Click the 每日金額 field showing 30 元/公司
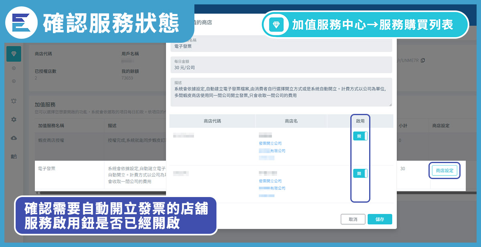The width and height of the screenshot is (481, 247). click(x=281, y=65)
